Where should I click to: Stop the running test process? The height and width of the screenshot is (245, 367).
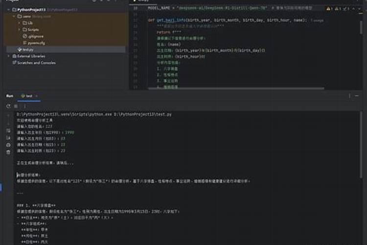click(16, 106)
